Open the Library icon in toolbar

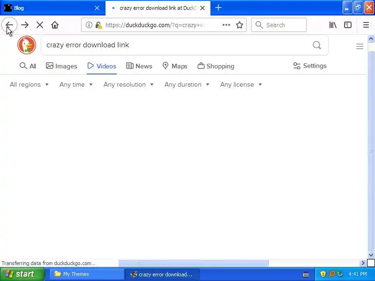click(x=333, y=25)
